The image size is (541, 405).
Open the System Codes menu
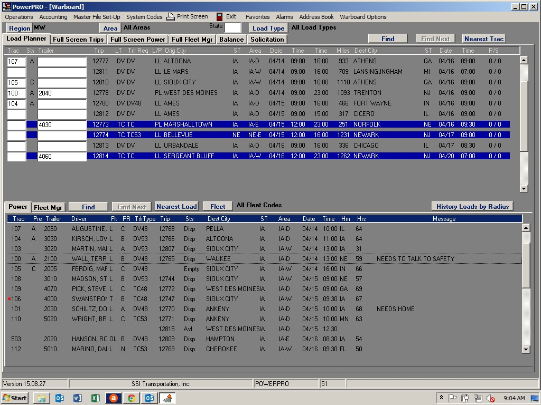click(144, 17)
